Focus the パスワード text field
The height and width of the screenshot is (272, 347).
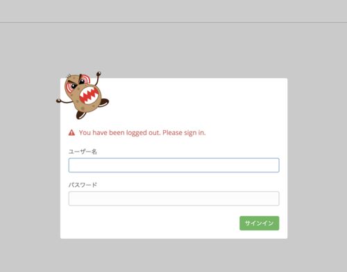coord(173,199)
